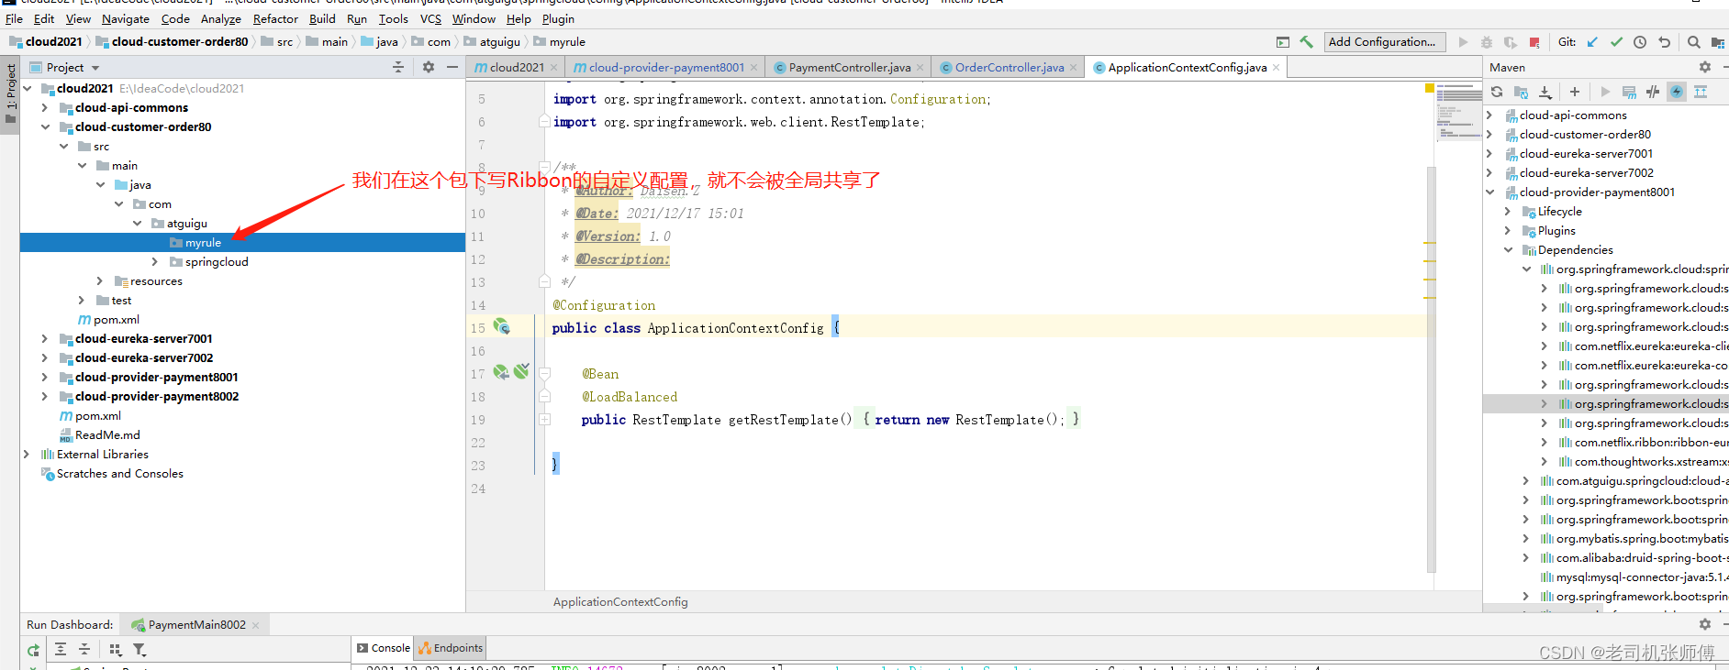This screenshot has width=1729, height=670.
Task: Click cloud-customer-order80 breadcrumb
Action: tap(173, 42)
